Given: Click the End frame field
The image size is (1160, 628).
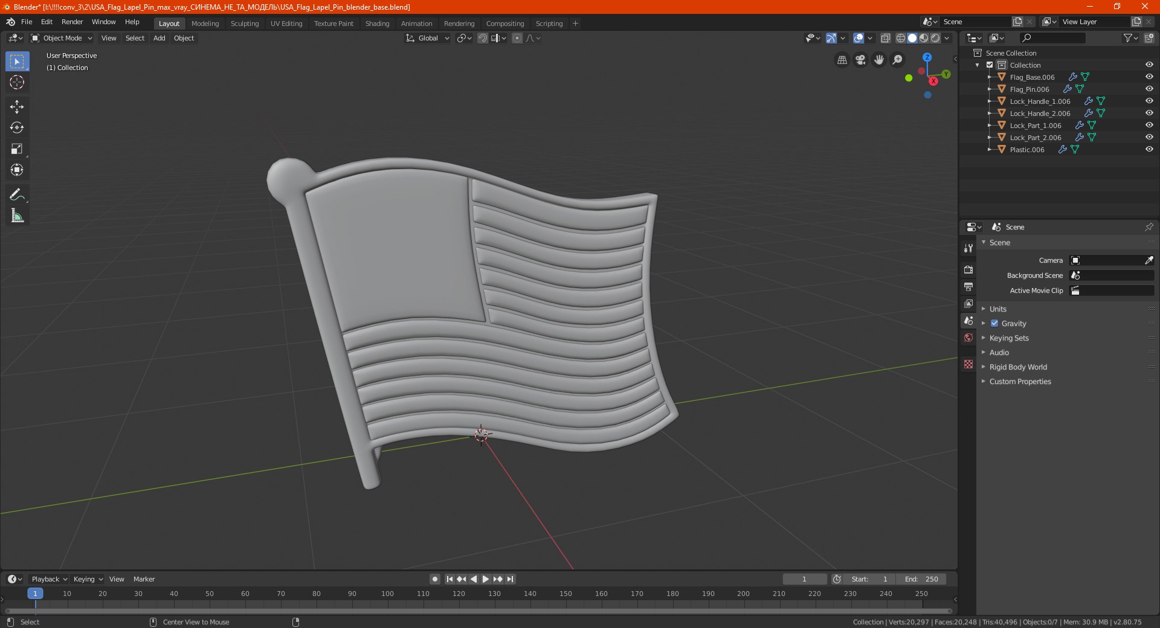Looking at the screenshot, I should click(x=921, y=579).
